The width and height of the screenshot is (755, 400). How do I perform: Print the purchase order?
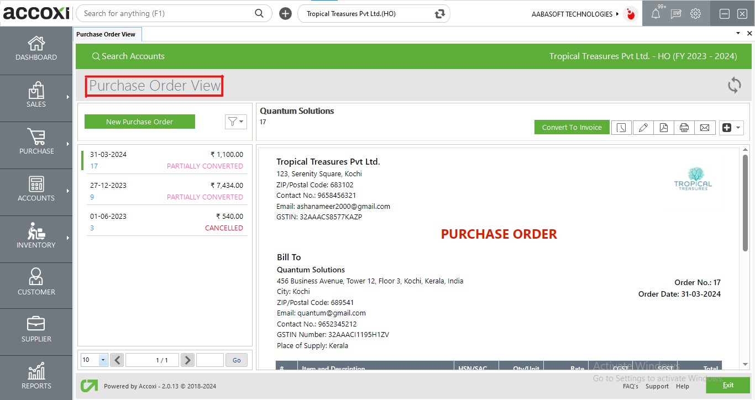[x=684, y=127]
